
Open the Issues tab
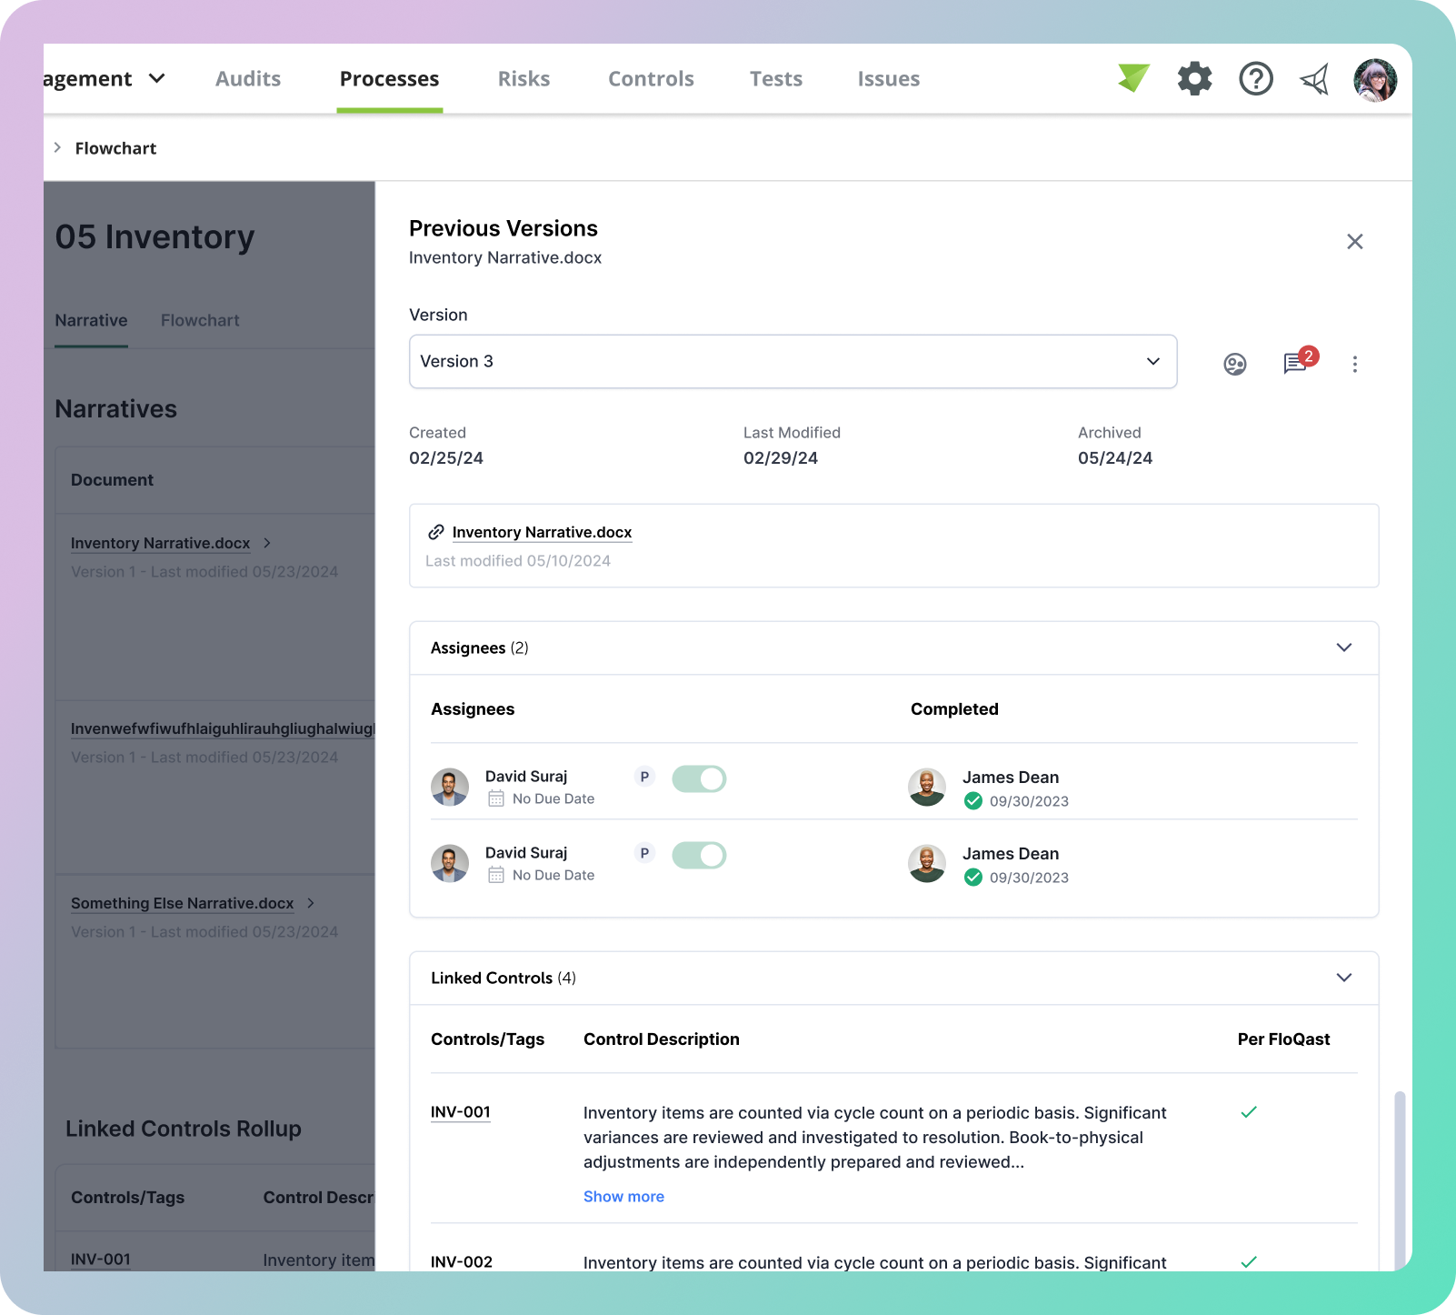[889, 79]
